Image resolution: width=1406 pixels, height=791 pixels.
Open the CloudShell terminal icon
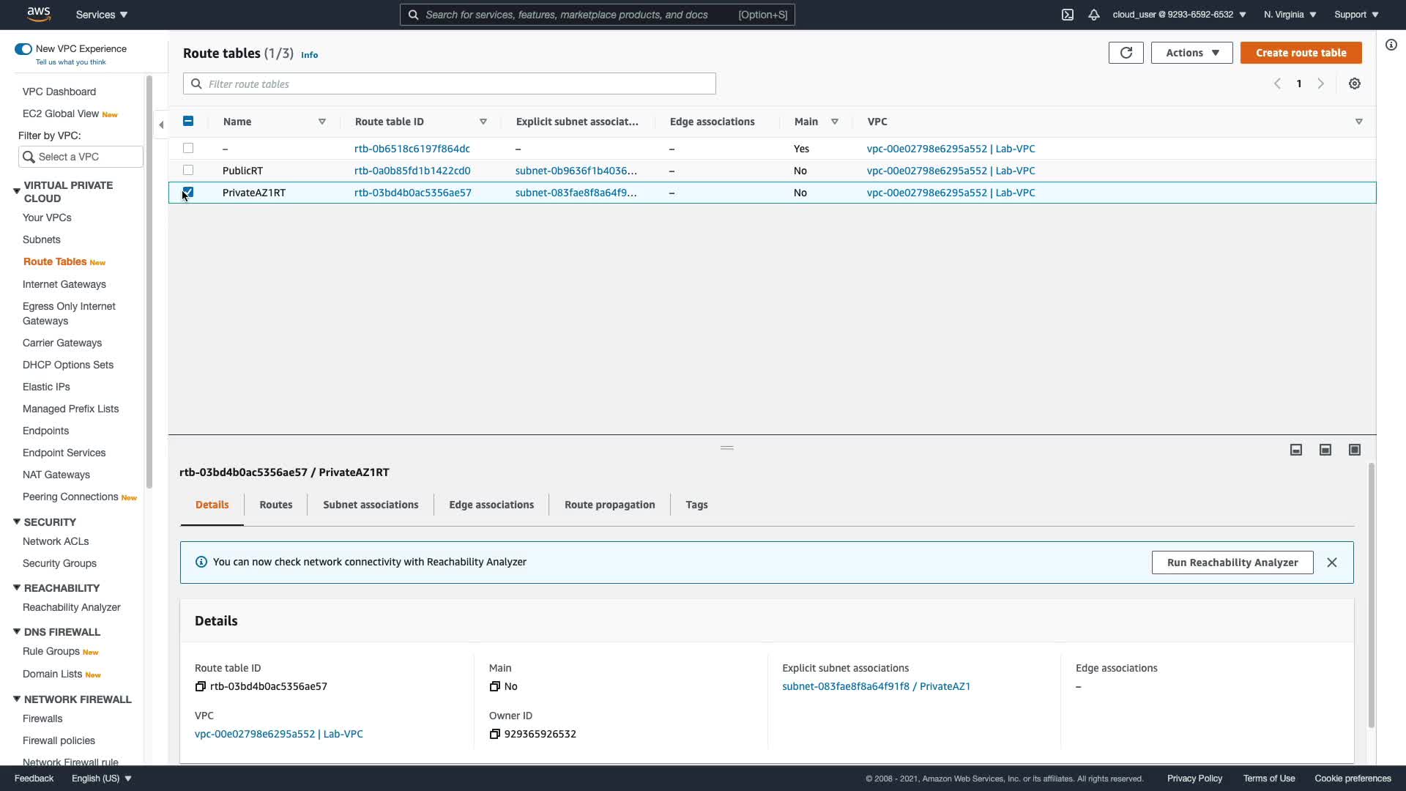click(1068, 15)
